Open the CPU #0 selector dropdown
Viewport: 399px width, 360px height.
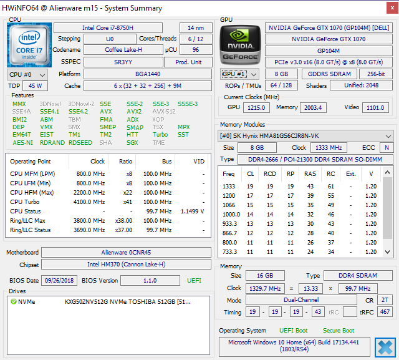pos(27,75)
